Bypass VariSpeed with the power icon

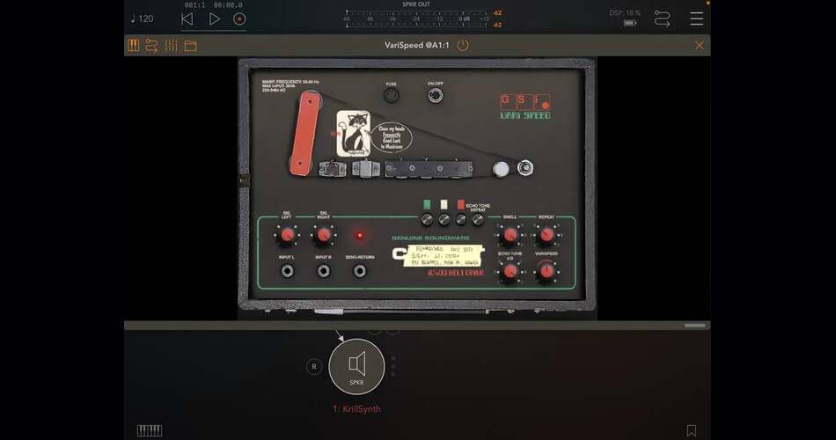click(x=463, y=46)
